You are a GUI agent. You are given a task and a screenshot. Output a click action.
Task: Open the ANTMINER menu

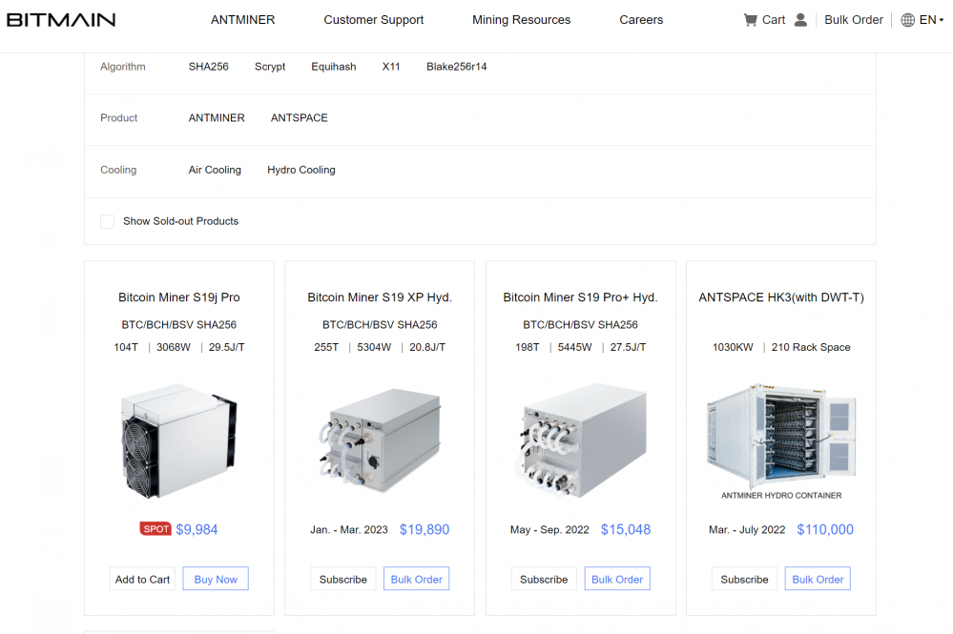[242, 20]
